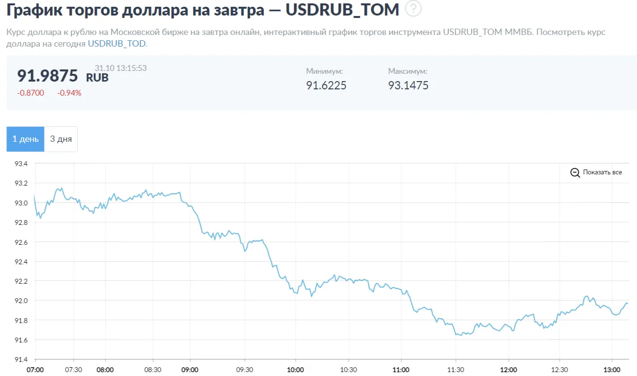Viewport: 637px width, 376px height.
Task: Click the RUB currency label
Action: (x=97, y=77)
